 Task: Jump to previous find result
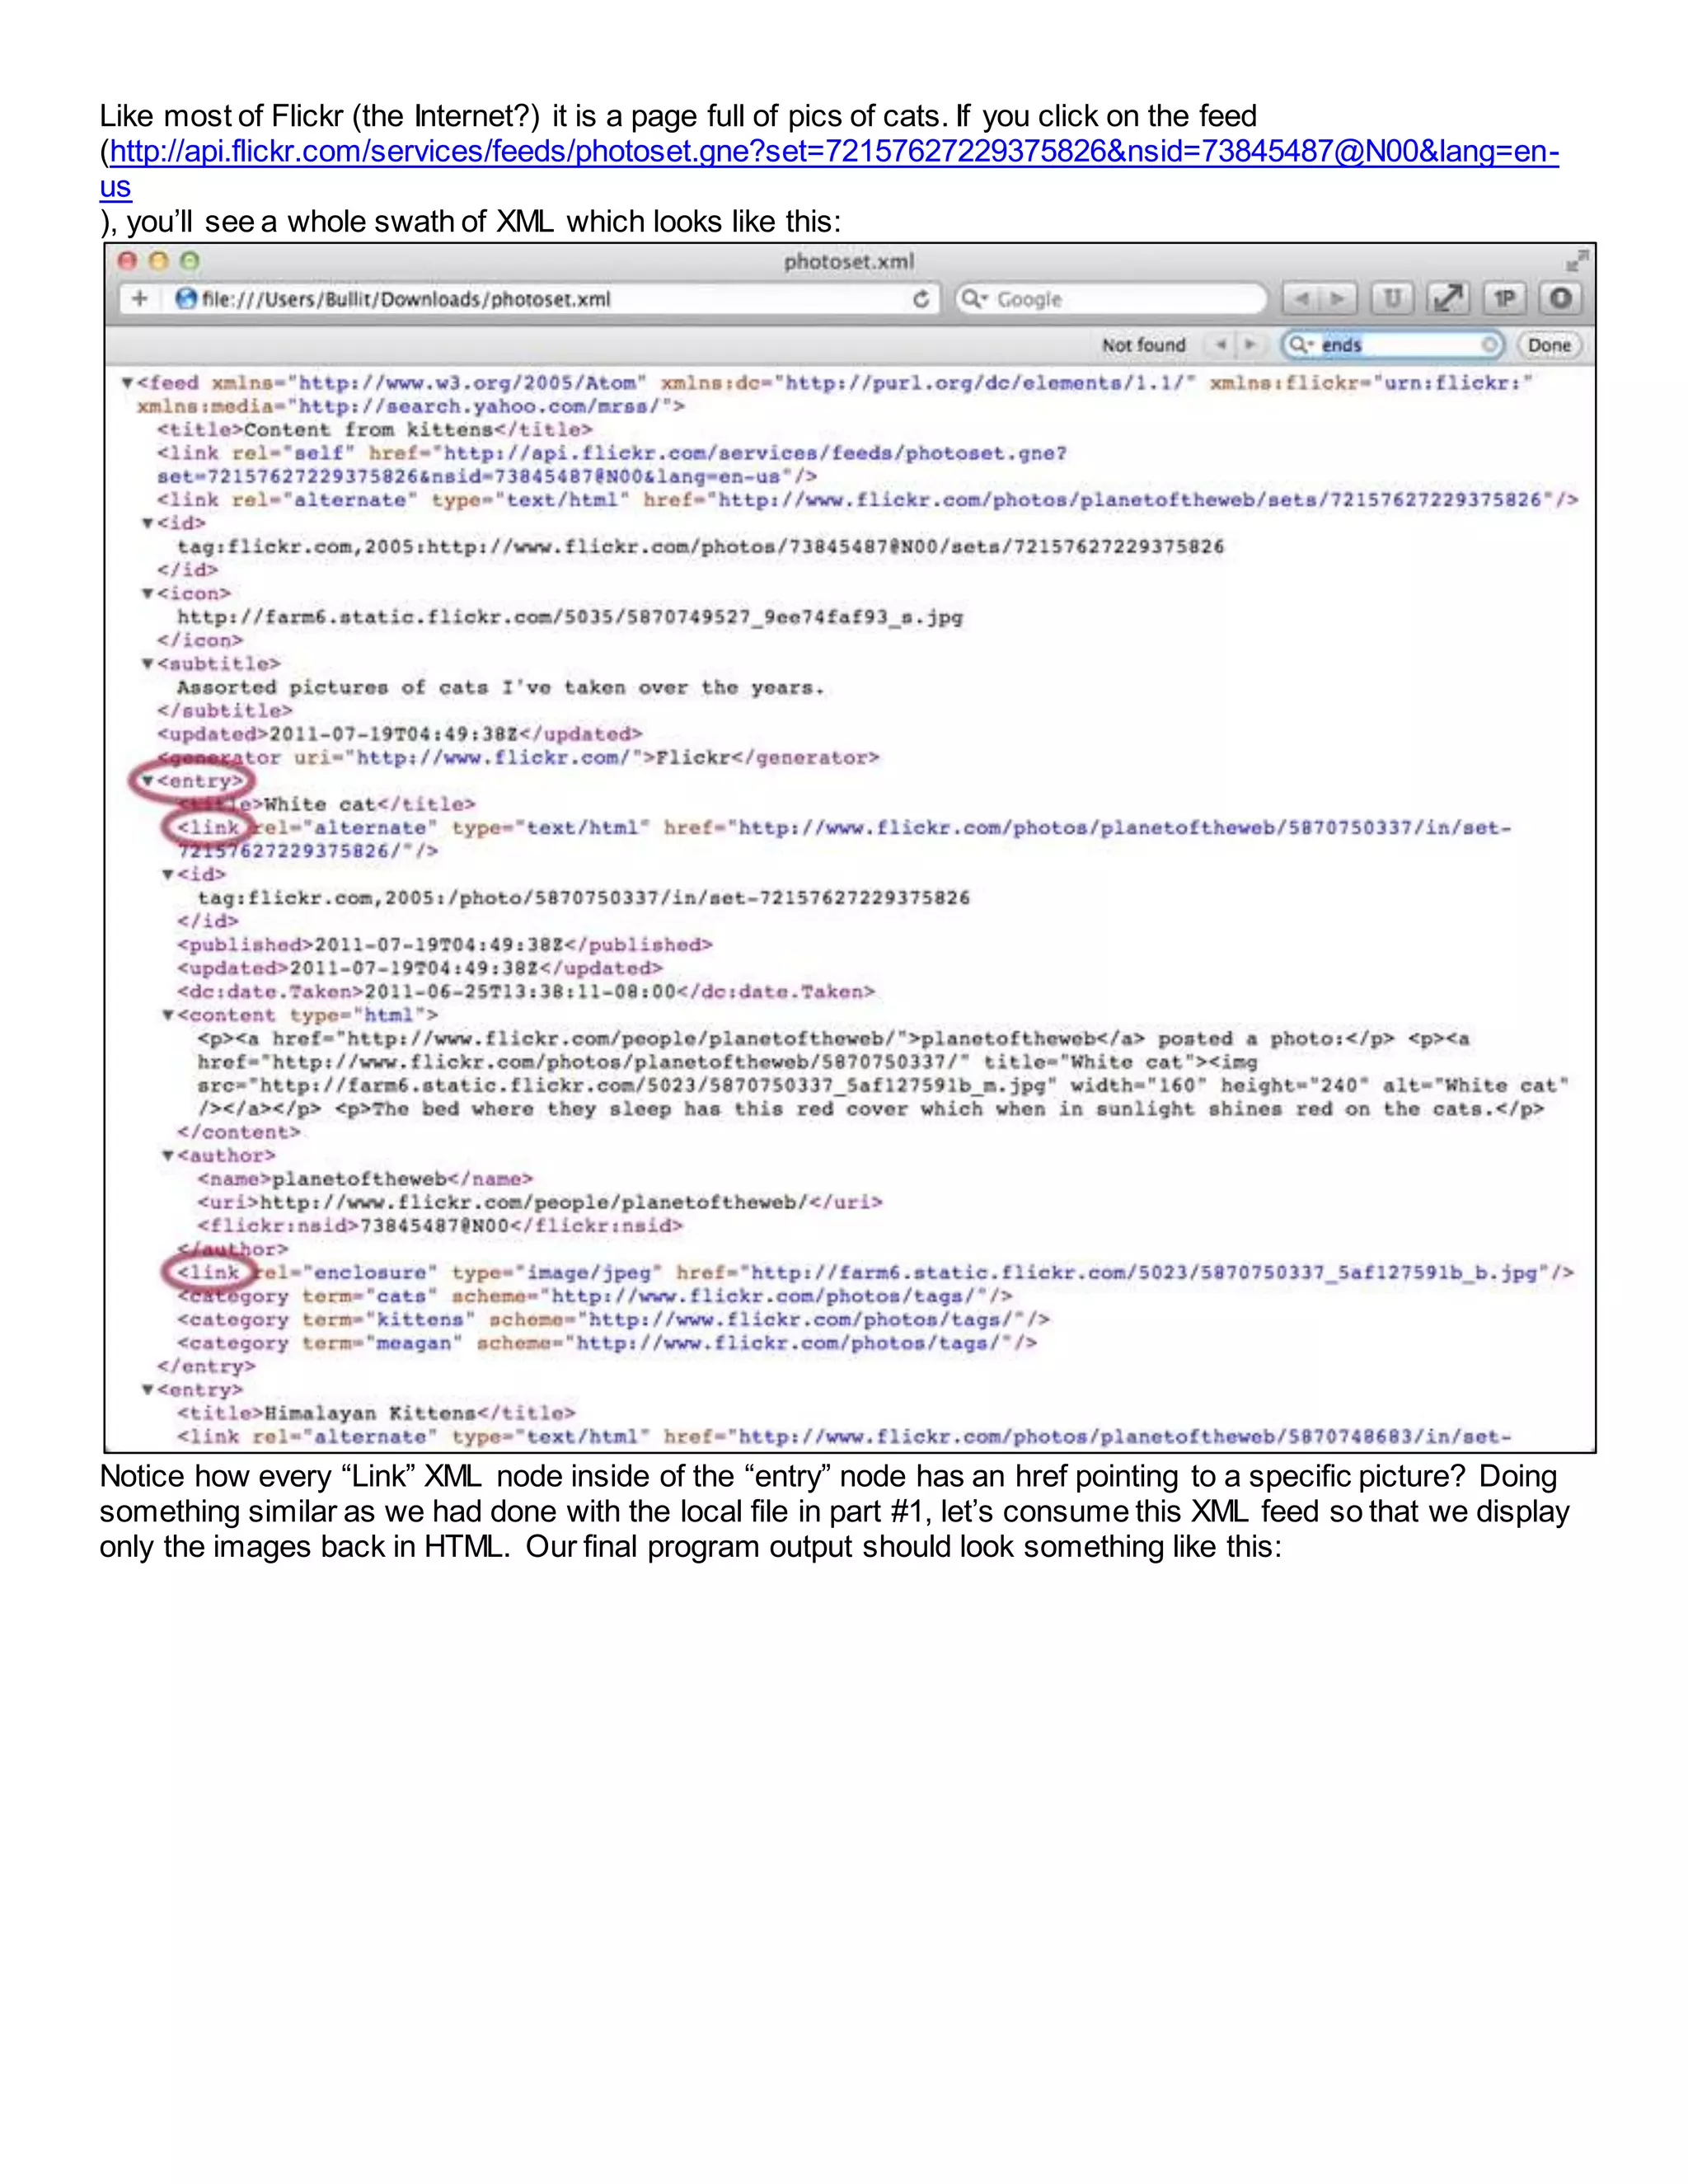coord(1221,345)
